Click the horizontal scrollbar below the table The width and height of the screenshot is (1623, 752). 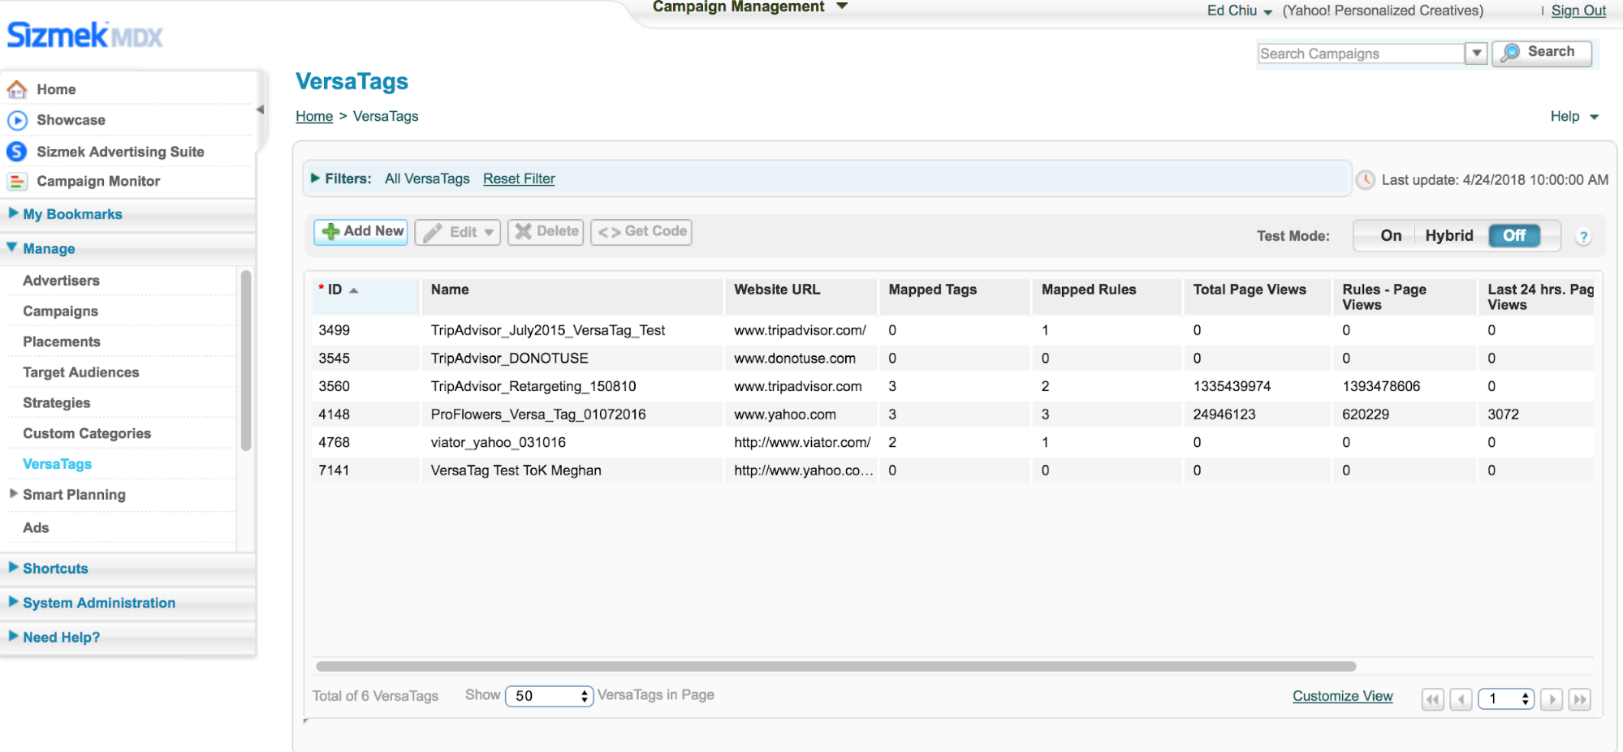(836, 667)
